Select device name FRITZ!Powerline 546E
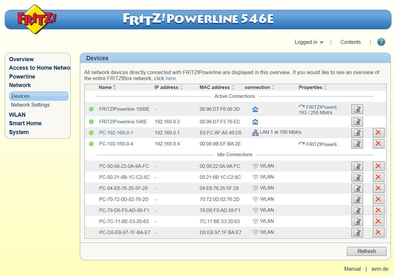 pyautogui.click(x=123, y=122)
